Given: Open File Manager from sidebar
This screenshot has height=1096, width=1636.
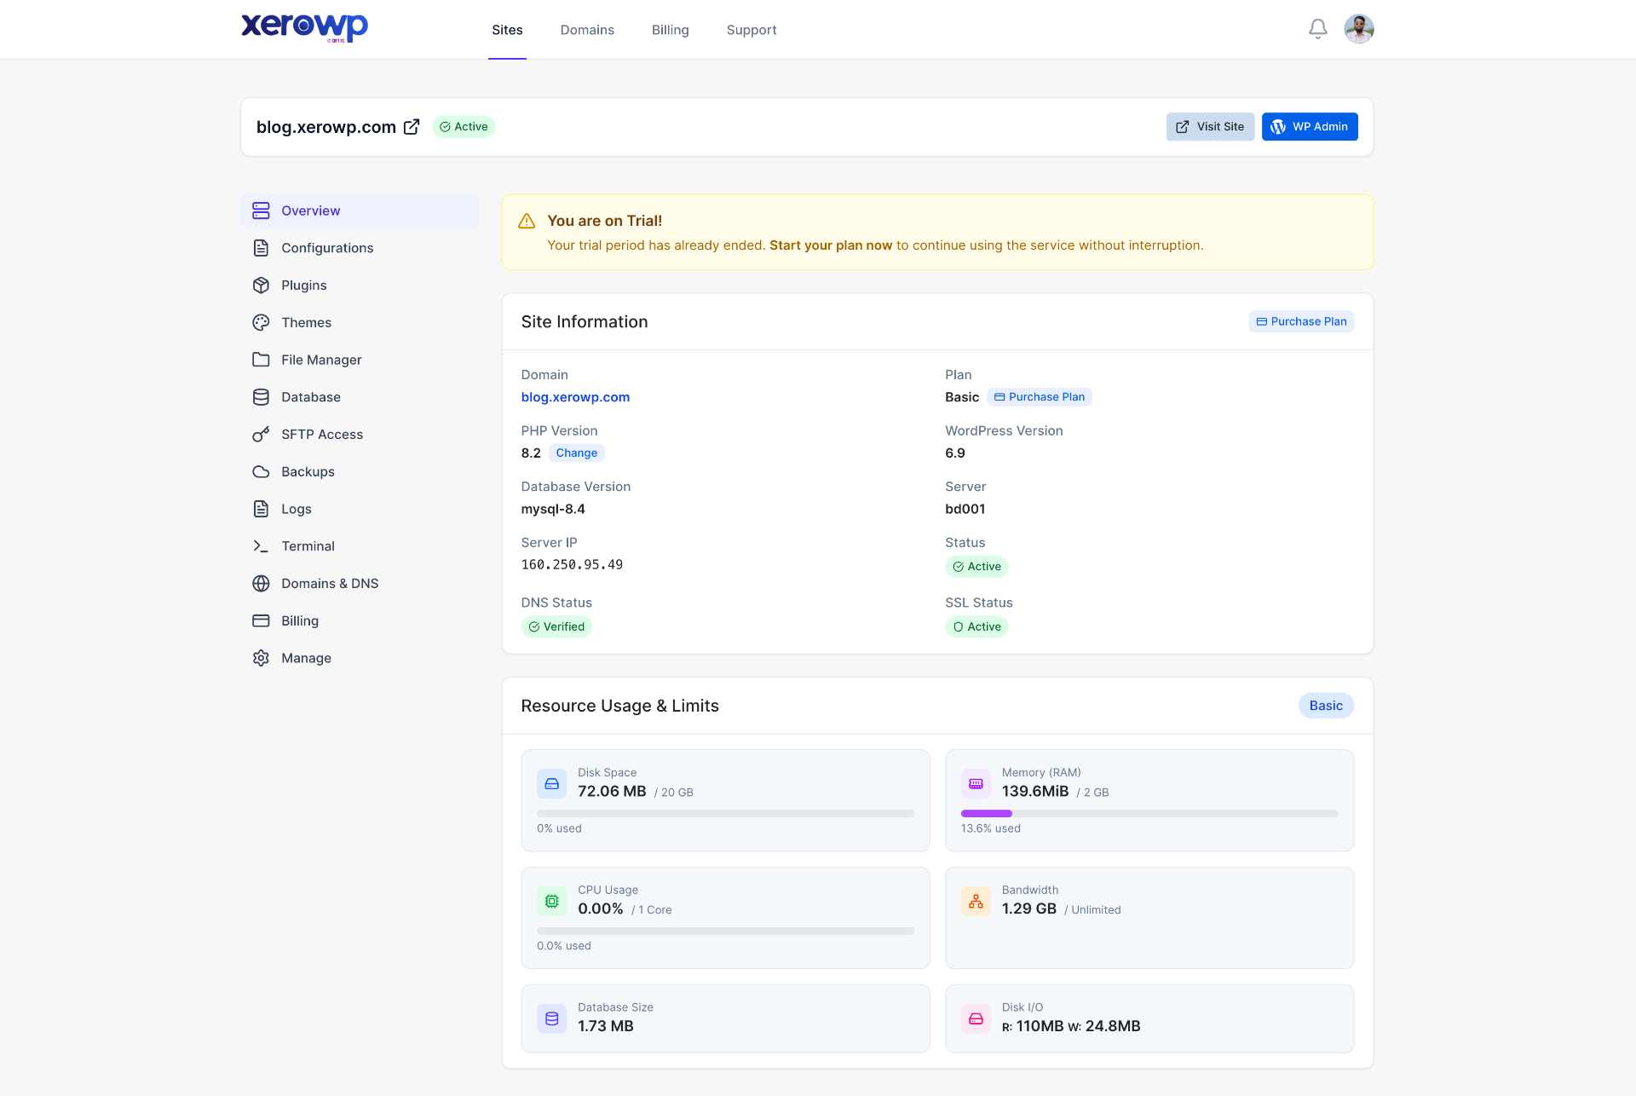Looking at the screenshot, I should (x=320, y=360).
